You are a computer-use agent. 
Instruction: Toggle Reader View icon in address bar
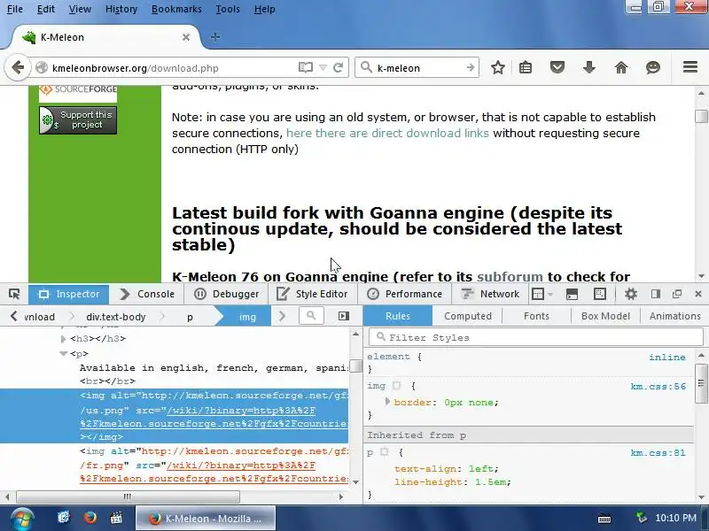point(306,68)
